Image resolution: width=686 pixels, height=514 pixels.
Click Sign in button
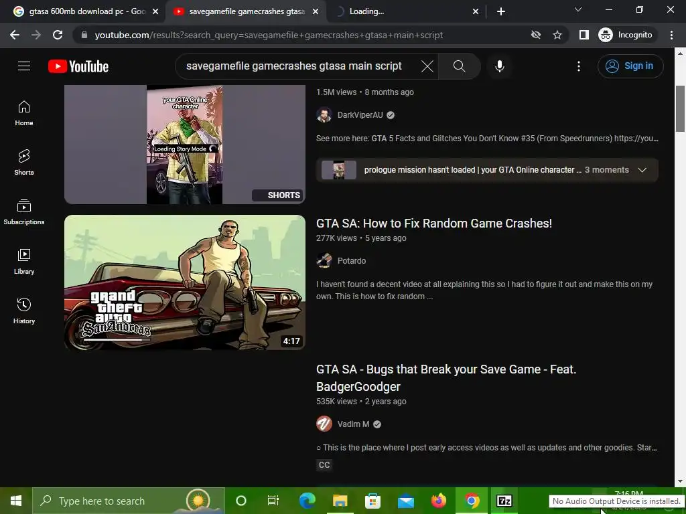(x=630, y=66)
